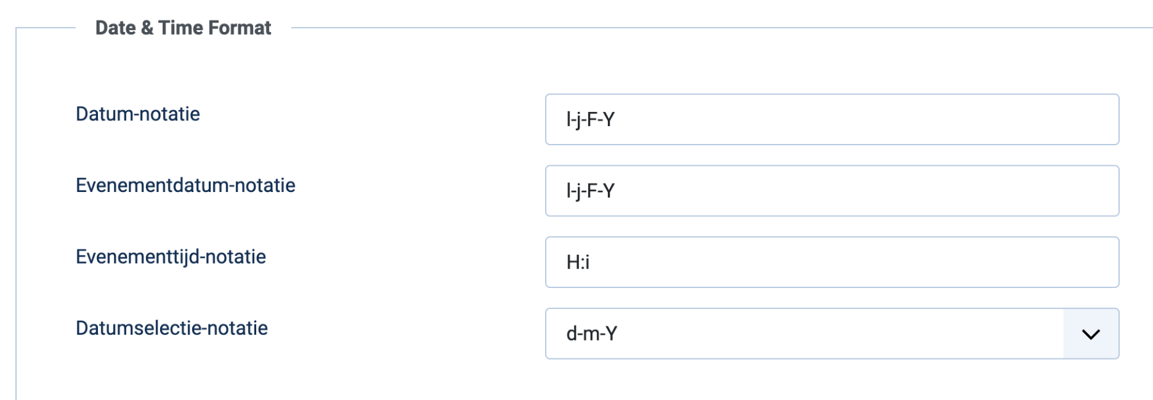Place cursor in empty area of Datum-notatie box

(x=897, y=120)
